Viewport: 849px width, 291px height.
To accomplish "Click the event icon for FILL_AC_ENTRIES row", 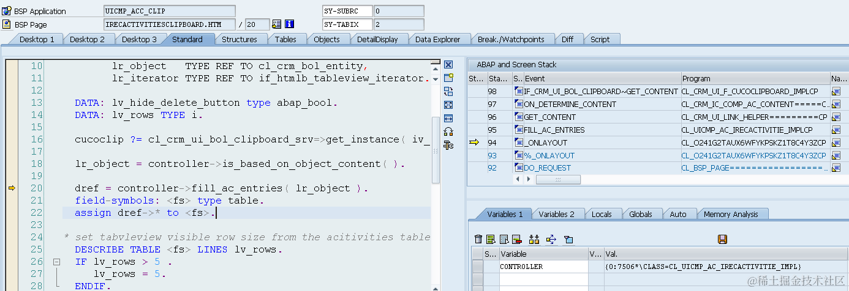I will (x=519, y=130).
